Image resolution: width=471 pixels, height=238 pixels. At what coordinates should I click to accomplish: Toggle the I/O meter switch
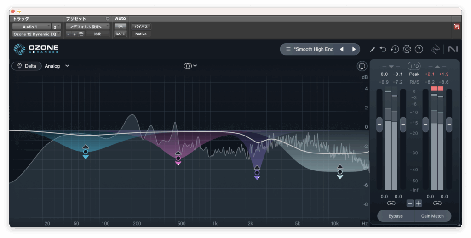point(414,66)
